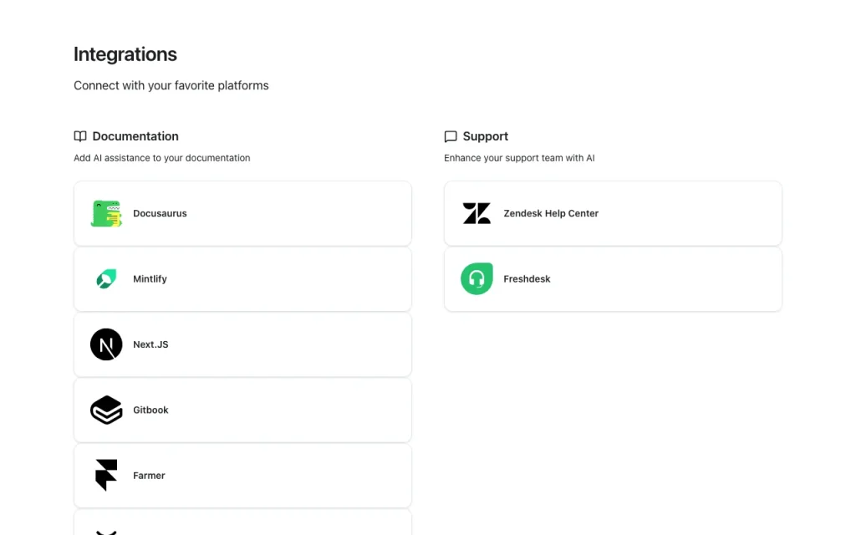This screenshot has width=856, height=535.
Task: Select the Mintlify leaf logo
Action: 106,279
